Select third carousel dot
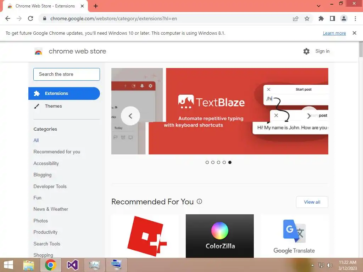Viewport: 363px width, 272px height. pyautogui.click(x=218, y=162)
